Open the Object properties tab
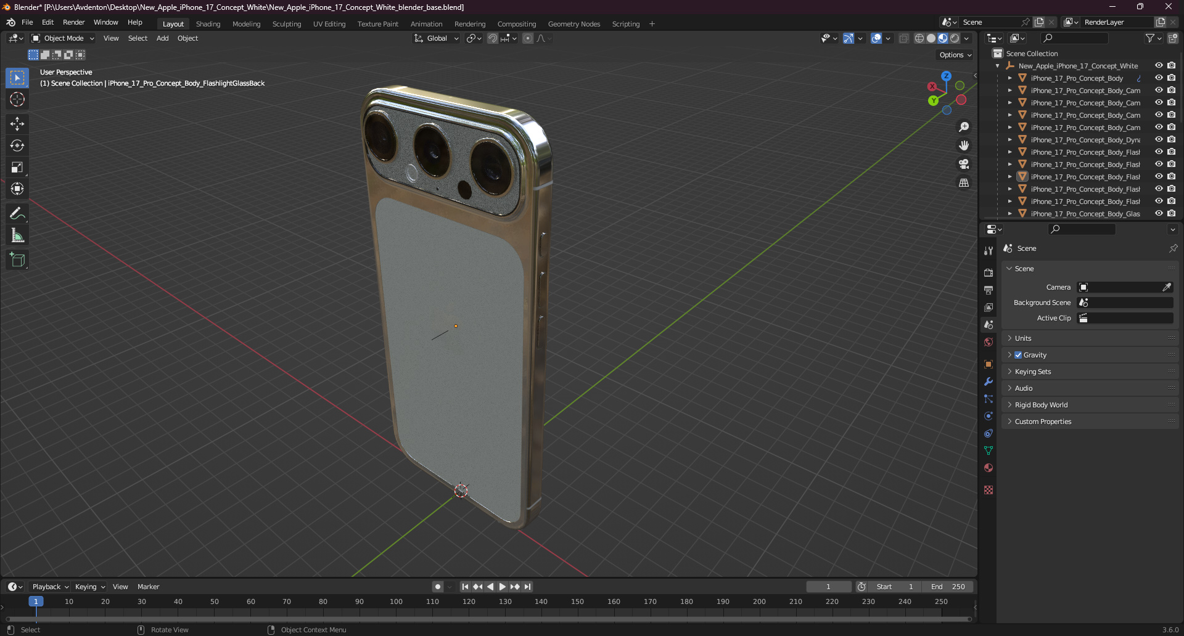Viewport: 1184px width, 636px height. coord(989,364)
